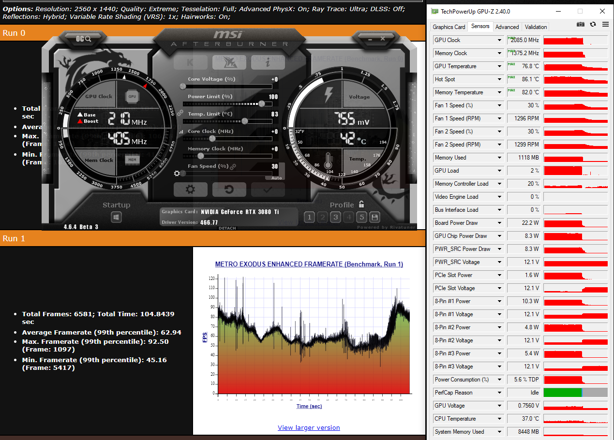
Task: Refresh GPU-Z sensors
Action: coord(593,24)
